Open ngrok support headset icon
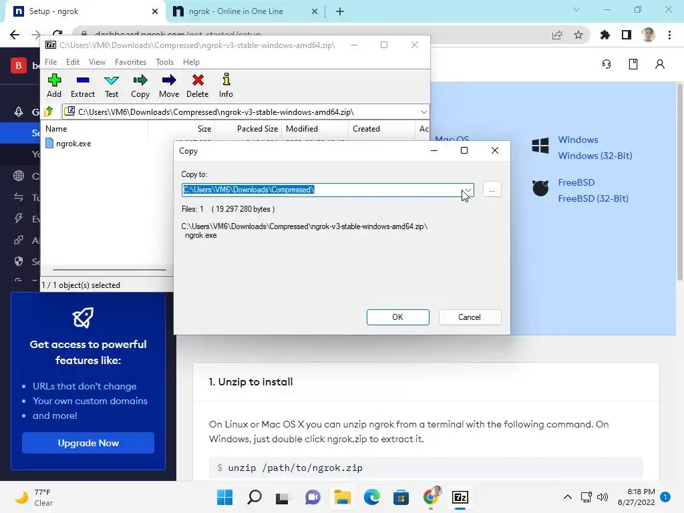Viewport: 684px width, 513px height. [x=607, y=64]
